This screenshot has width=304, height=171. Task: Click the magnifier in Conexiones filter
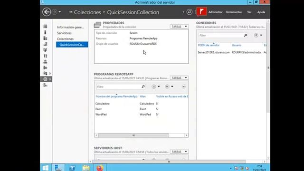246,35
